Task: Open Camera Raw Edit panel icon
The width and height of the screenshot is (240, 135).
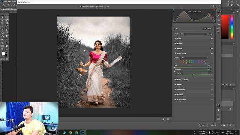Action: click(218, 11)
